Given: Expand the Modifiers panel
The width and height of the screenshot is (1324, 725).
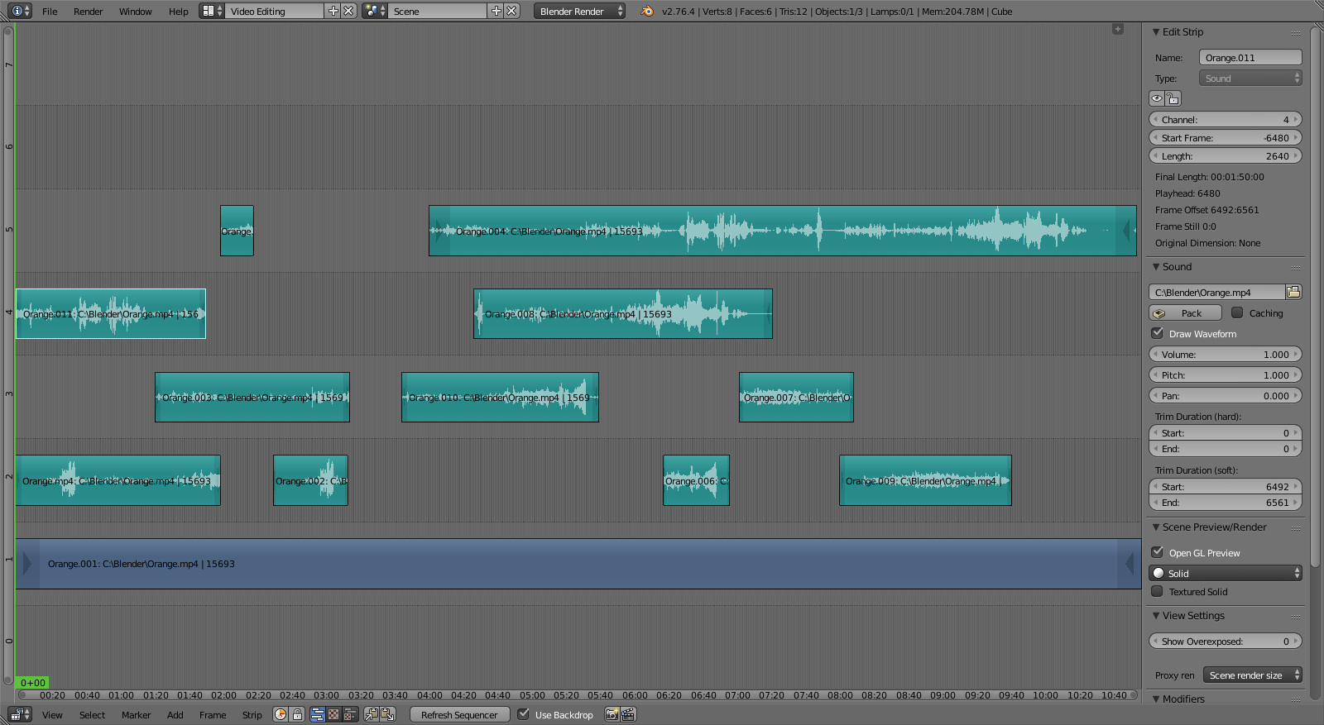Looking at the screenshot, I should click(1156, 699).
